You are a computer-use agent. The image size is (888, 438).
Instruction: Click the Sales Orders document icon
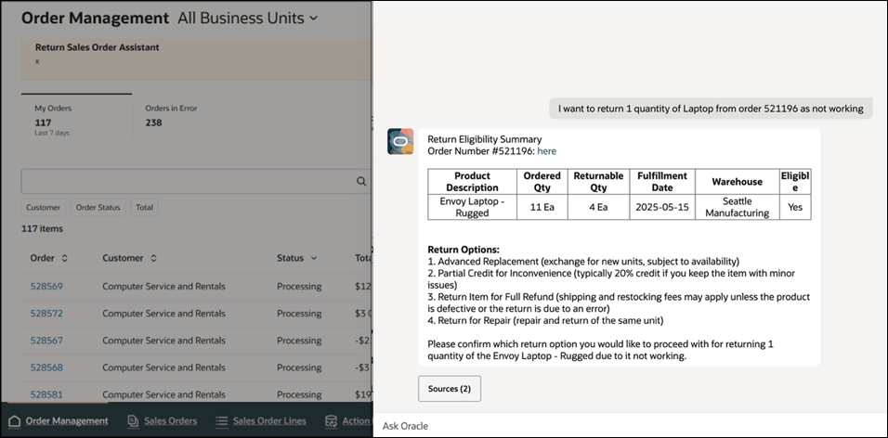coord(133,421)
